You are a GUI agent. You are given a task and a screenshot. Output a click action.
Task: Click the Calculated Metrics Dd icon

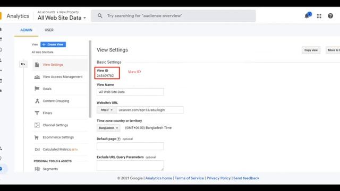coord(37,150)
